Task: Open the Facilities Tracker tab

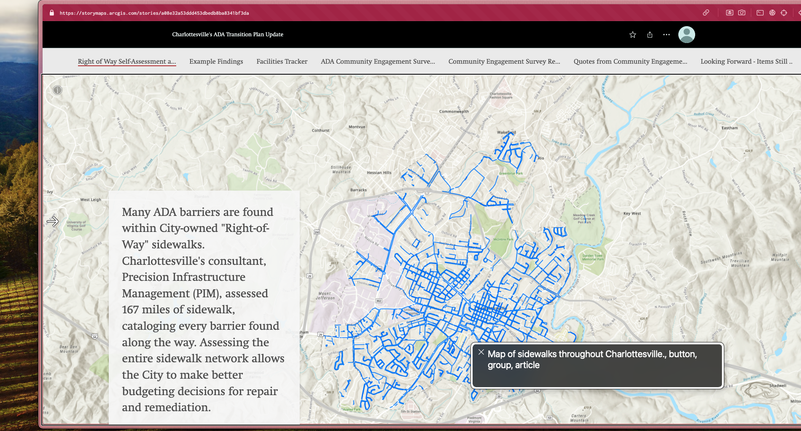Action: click(282, 61)
